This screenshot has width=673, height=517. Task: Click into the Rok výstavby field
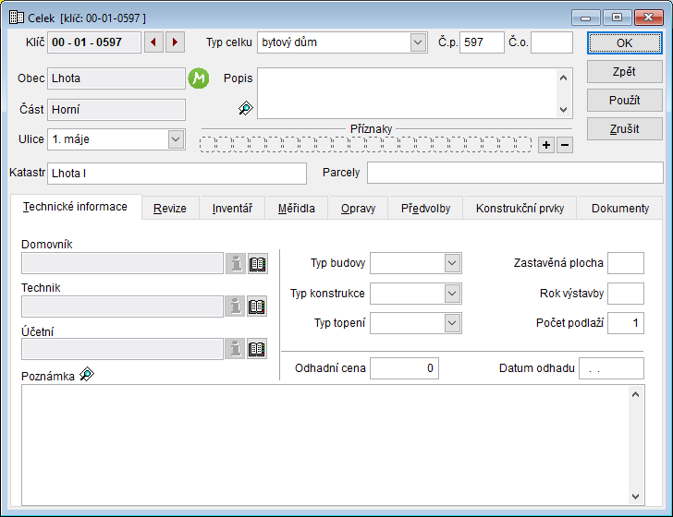(626, 294)
